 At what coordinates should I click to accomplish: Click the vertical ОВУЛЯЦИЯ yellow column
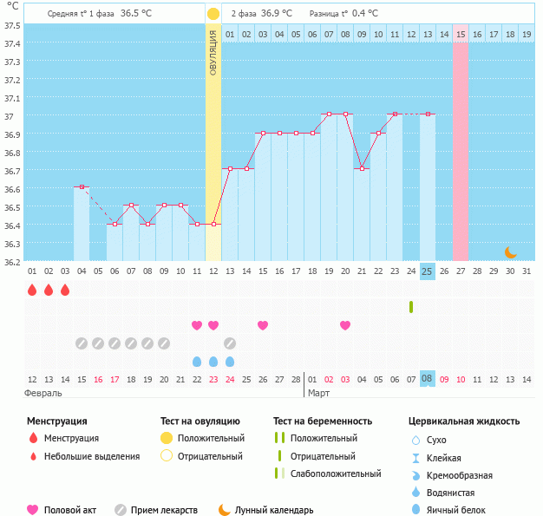coord(213,139)
